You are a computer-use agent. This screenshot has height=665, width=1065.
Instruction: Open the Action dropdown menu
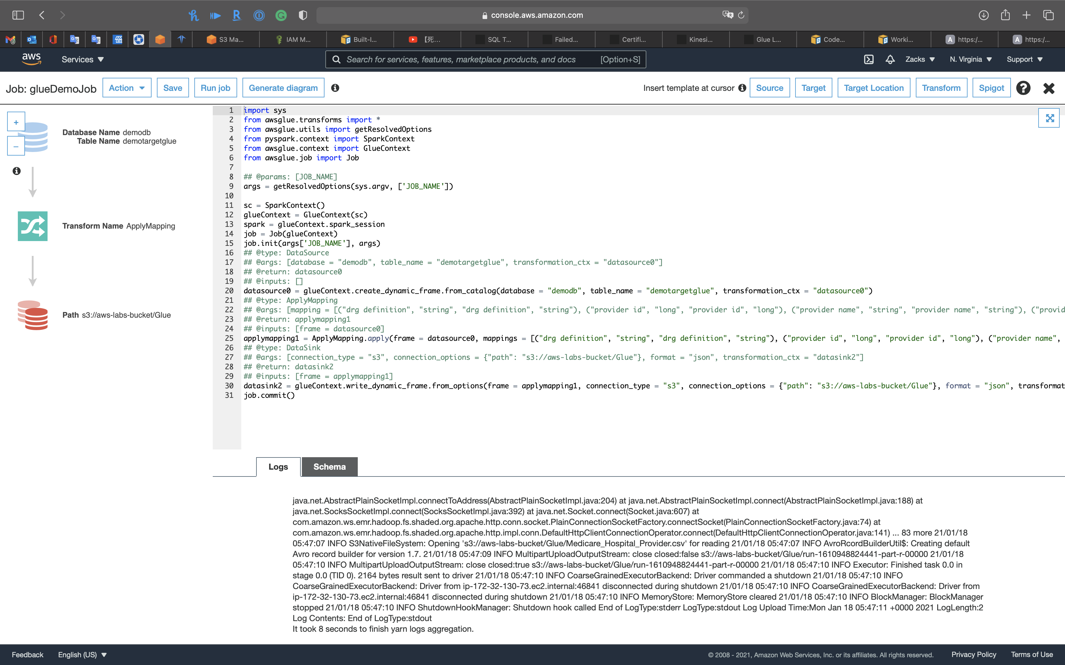pos(127,88)
